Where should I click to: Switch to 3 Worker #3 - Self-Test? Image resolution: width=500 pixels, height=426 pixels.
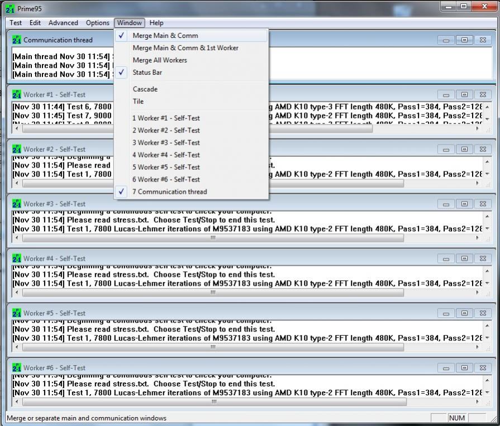[x=191, y=143]
